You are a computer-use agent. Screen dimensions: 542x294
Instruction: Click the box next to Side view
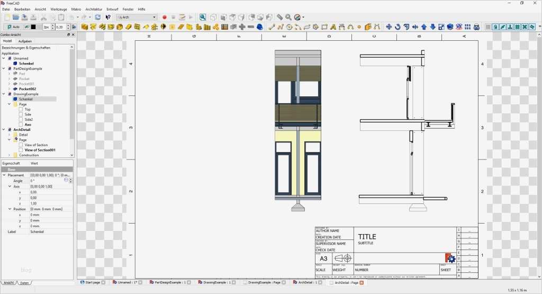[x=21, y=114]
